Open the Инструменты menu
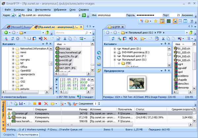This screenshot has height=138, width=198. pyautogui.click(x=43, y=10)
